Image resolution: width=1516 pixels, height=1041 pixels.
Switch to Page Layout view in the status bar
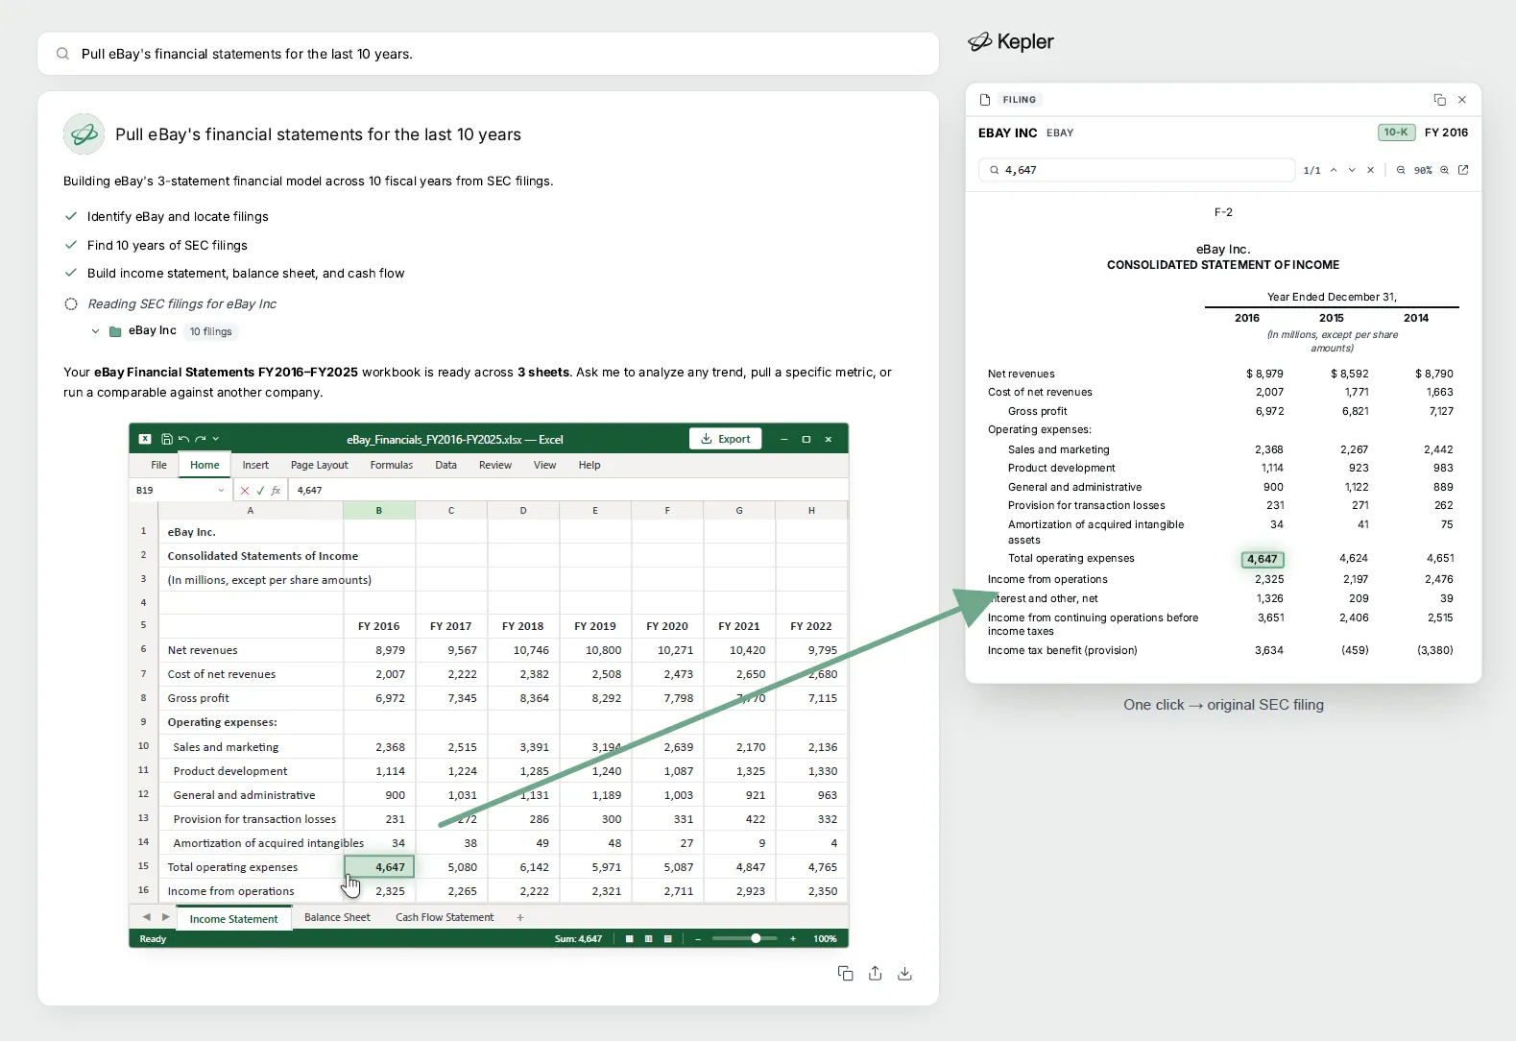click(649, 938)
